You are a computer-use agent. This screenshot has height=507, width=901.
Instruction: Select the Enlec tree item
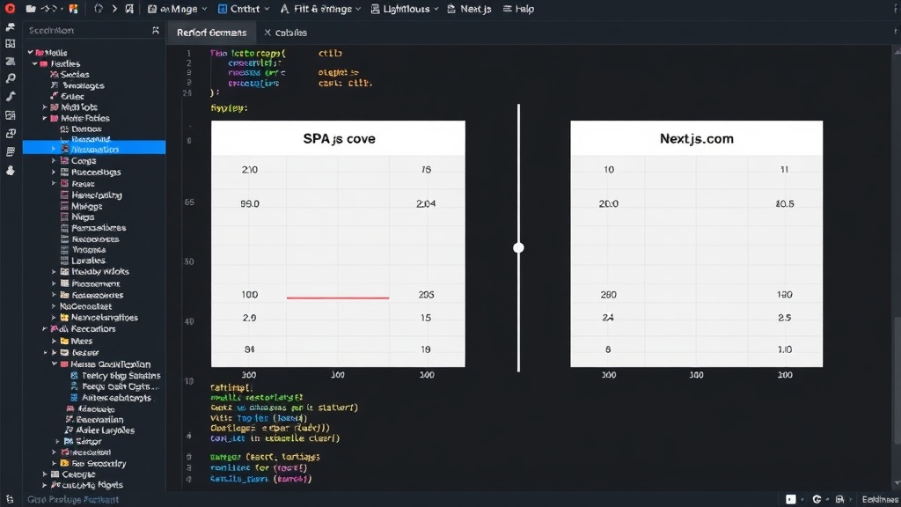click(x=67, y=97)
